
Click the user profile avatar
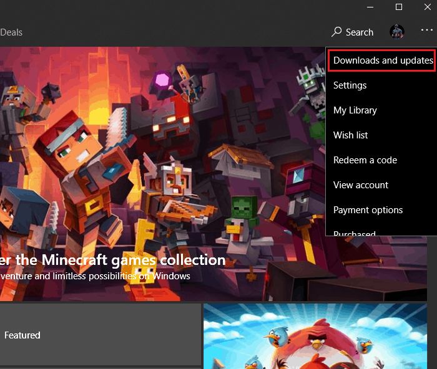397,32
